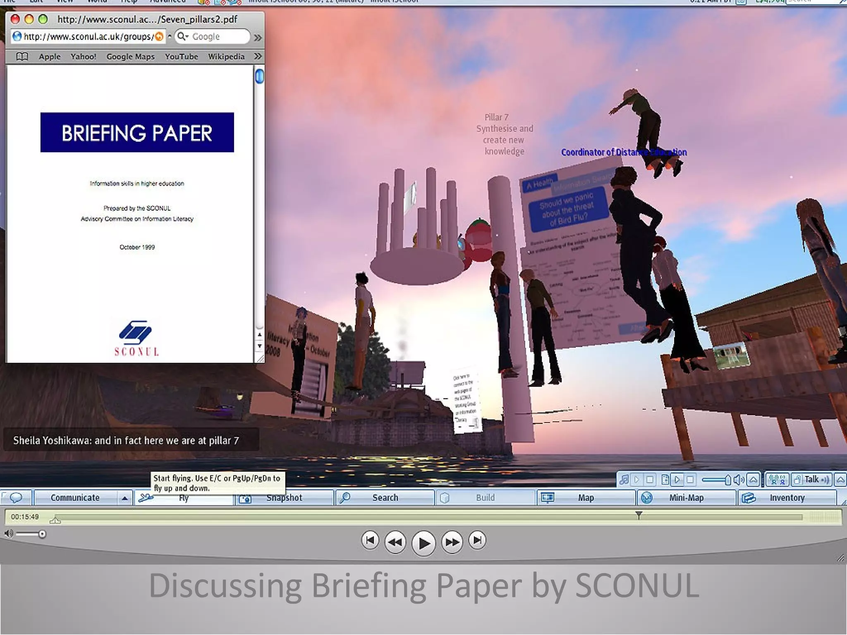
Task: Open the YouTube bookmark
Action: point(181,57)
